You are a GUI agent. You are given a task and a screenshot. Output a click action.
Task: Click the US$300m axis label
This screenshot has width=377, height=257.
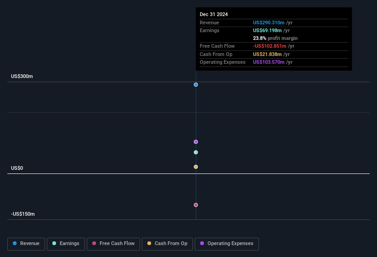point(22,76)
